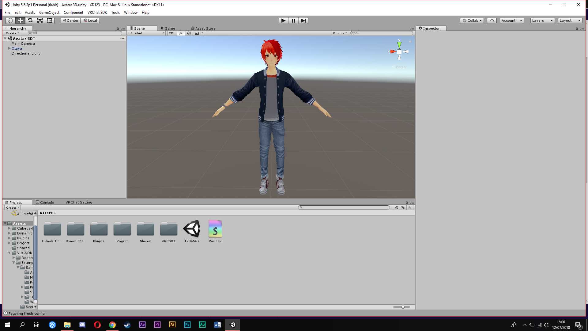Select the Scale tool
The image size is (588, 331).
[x=40, y=21]
